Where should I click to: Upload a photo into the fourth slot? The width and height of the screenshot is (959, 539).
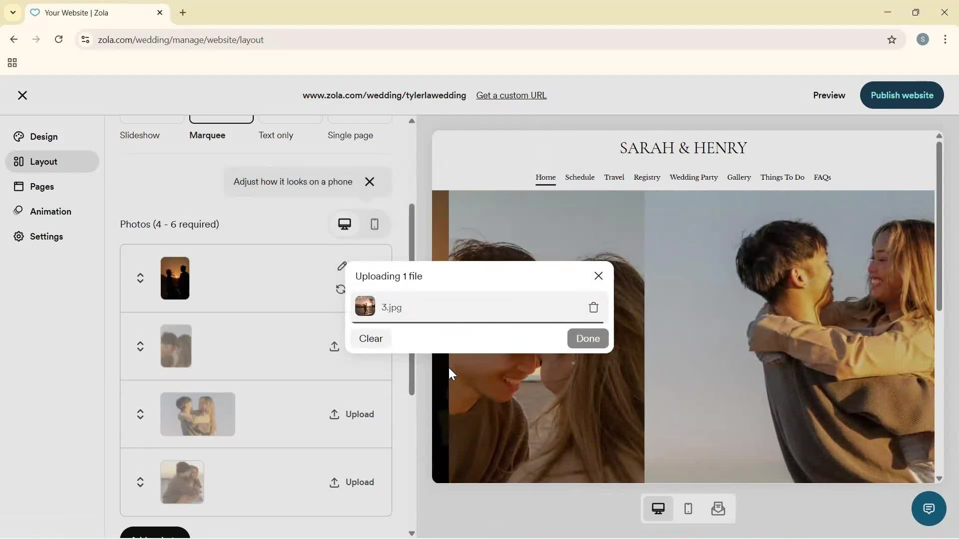tap(352, 482)
